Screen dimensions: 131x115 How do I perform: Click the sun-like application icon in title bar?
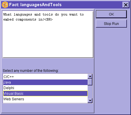click(x=5, y=5)
